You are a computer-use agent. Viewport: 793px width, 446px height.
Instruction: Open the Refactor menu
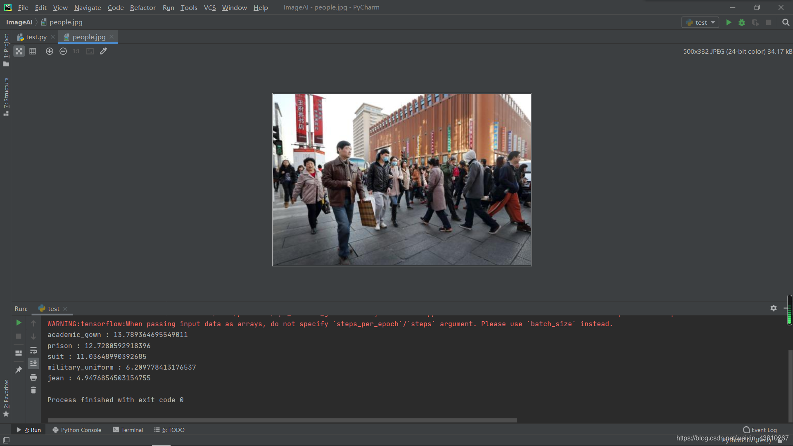pos(142,7)
